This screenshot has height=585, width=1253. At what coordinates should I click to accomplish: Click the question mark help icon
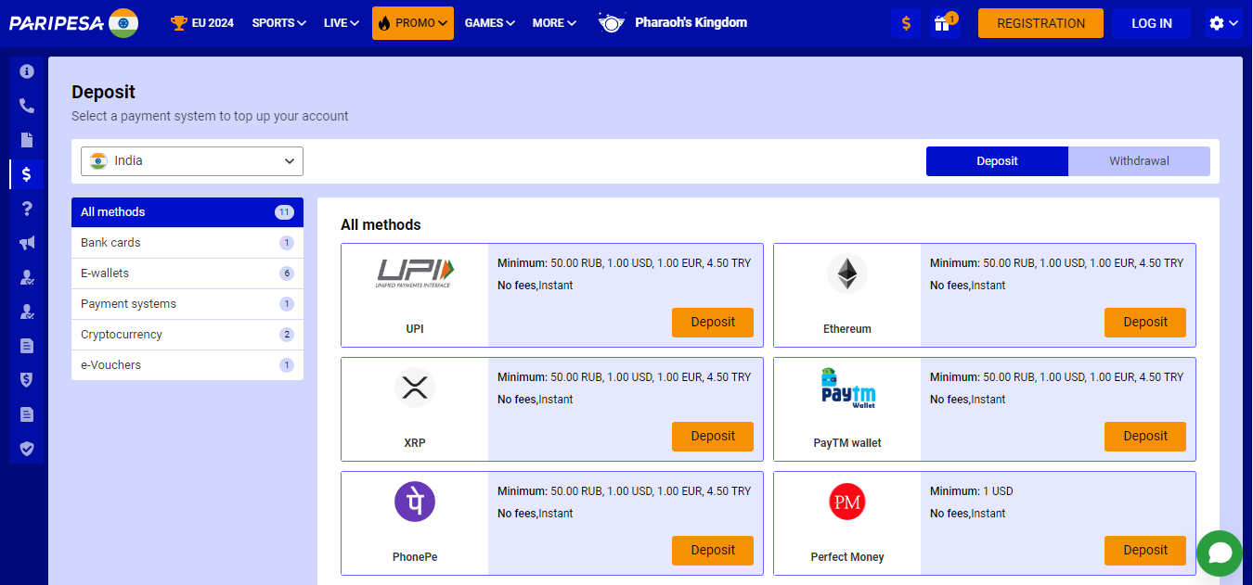click(x=27, y=209)
